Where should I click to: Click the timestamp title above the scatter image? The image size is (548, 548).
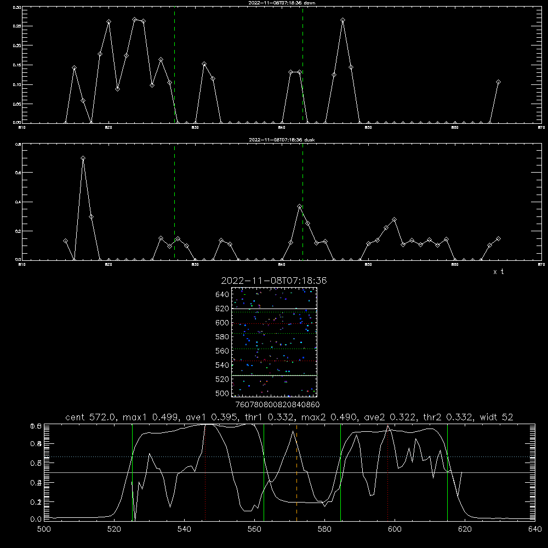pyautogui.click(x=274, y=281)
